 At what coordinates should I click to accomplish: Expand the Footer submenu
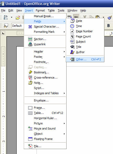pyautogui.click(x=45, y=57)
